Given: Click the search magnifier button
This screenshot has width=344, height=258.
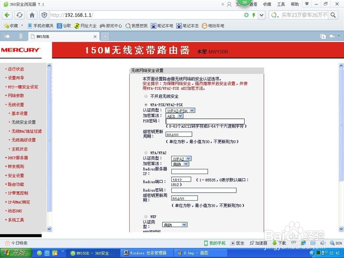Looking at the screenshot, I should tap(333, 15).
